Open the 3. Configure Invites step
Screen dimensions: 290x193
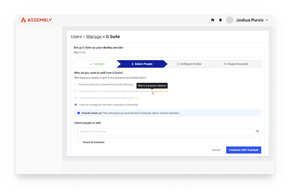[189, 64]
